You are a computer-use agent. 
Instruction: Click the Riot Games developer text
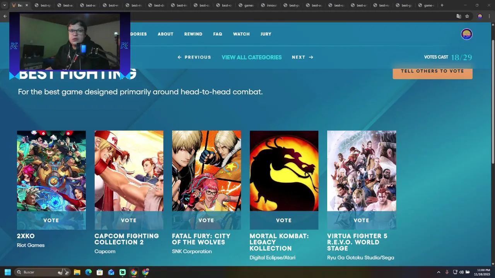(x=31, y=245)
